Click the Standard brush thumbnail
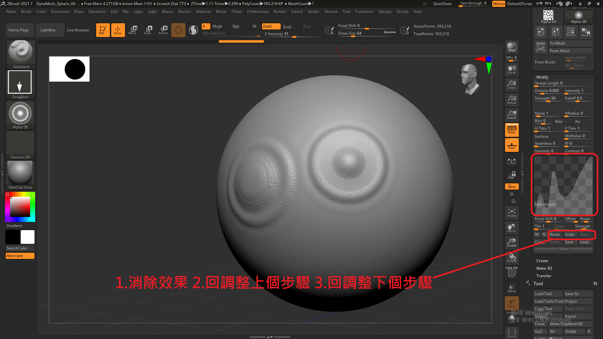The width and height of the screenshot is (603, 339). click(x=20, y=53)
